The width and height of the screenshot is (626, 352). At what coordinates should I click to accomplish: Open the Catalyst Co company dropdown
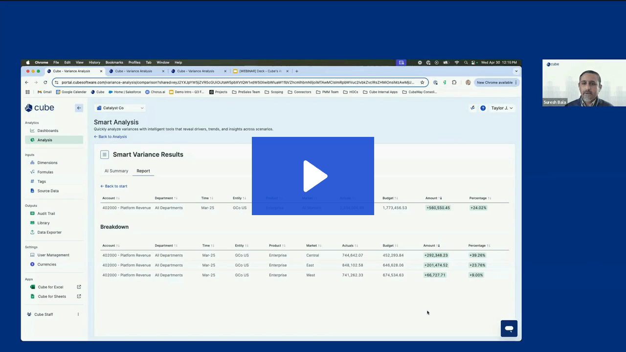[120, 108]
